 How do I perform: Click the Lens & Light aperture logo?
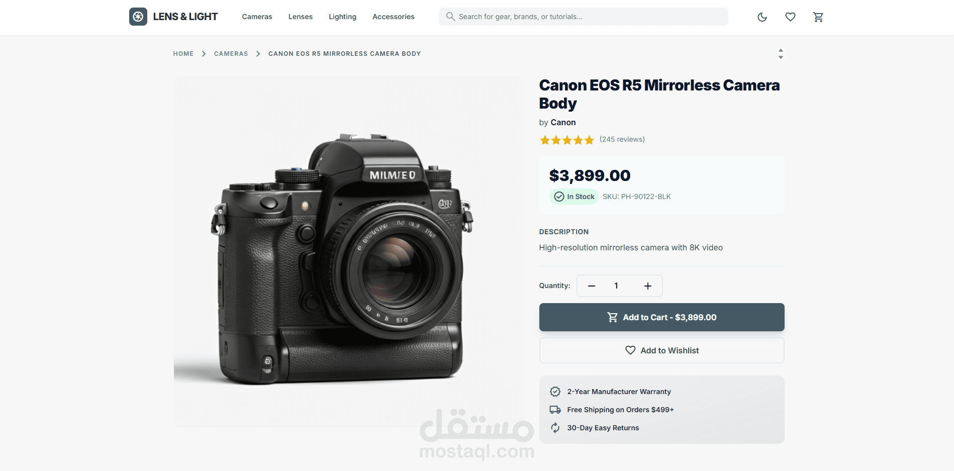(138, 17)
